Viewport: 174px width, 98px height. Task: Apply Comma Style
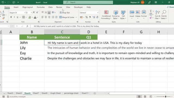(x=90, y=17)
